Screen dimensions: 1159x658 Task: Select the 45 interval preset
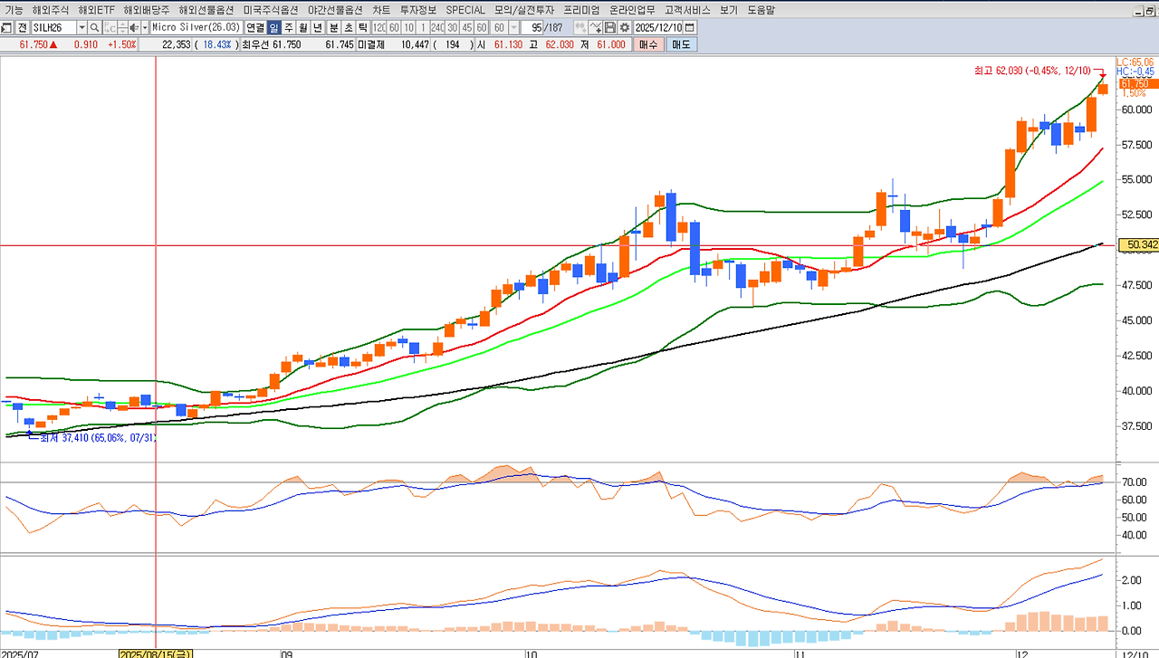tap(466, 27)
